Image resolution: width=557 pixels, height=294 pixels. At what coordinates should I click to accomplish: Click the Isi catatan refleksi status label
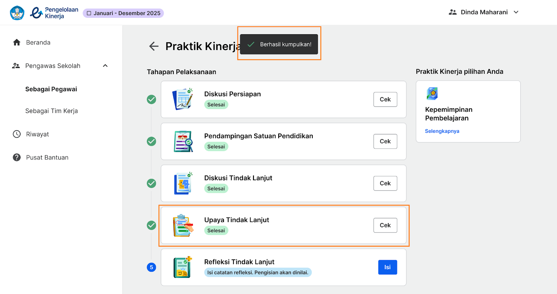point(258,272)
